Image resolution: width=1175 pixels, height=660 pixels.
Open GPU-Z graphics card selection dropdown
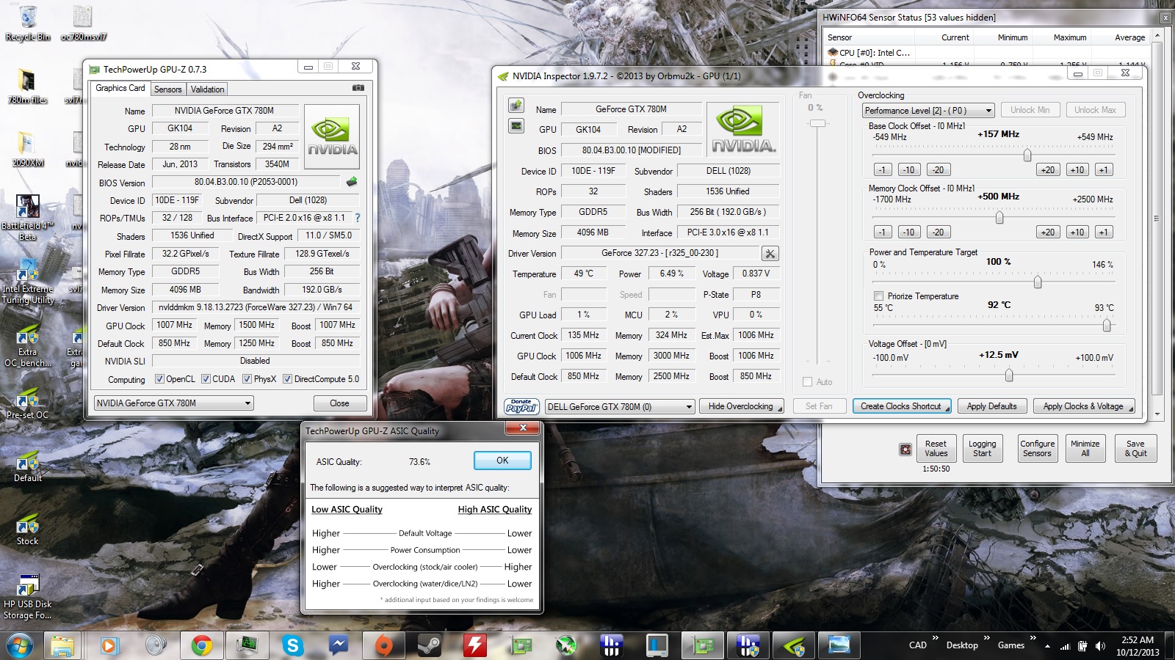174,403
